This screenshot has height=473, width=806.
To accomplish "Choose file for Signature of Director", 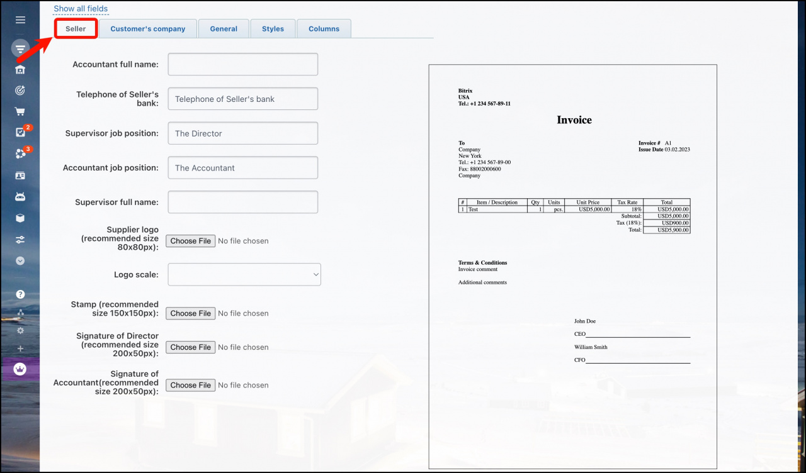I will click(x=191, y=347).
